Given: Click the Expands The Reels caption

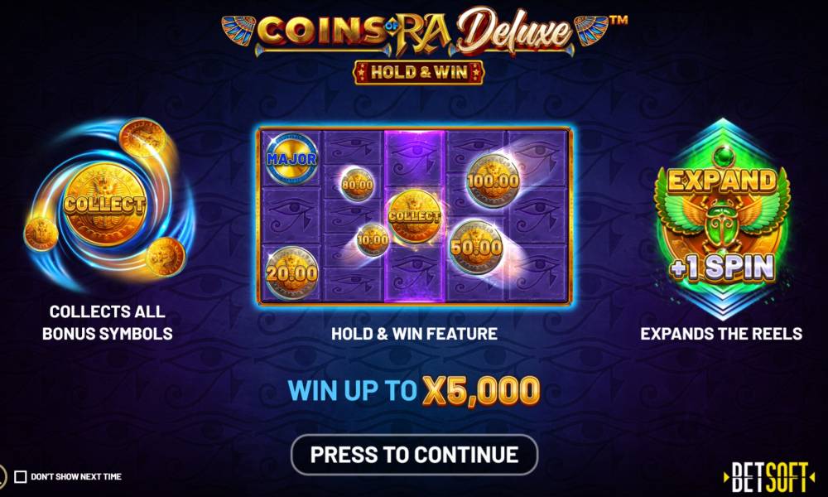Looking at the screenshot, I should tap(721, 334).
